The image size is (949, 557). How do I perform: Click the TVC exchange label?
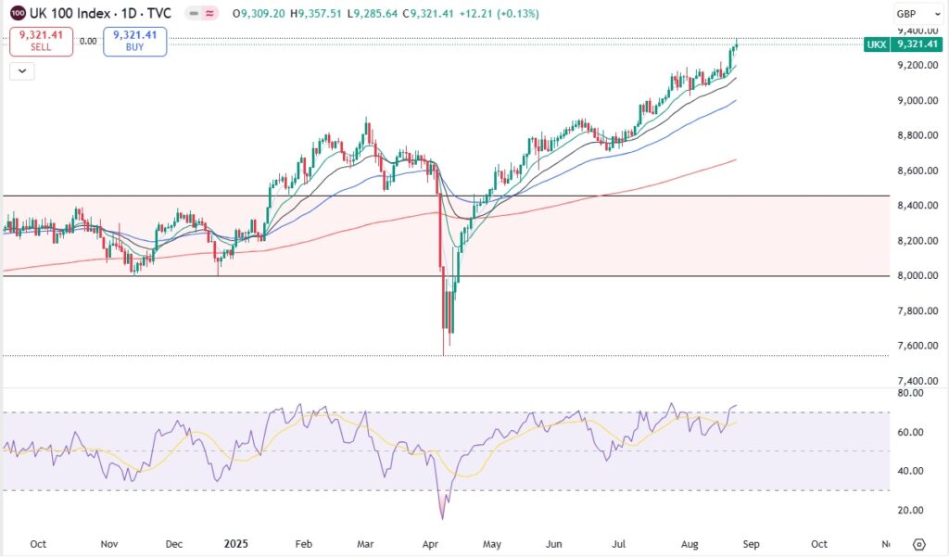tap(159, 13)
